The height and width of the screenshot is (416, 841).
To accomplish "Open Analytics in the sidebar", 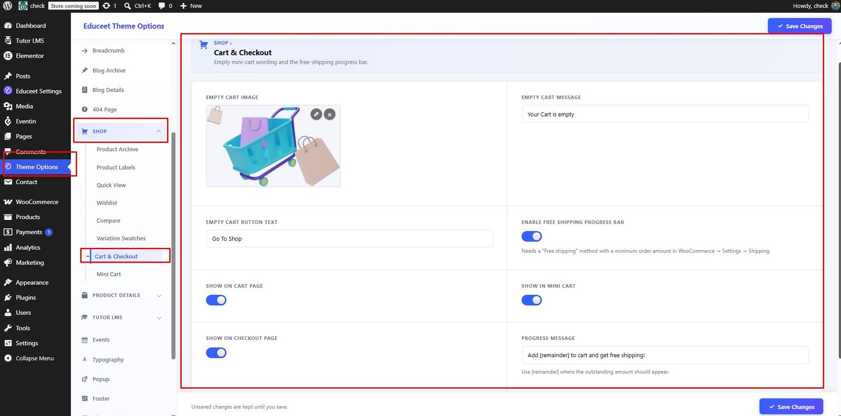I will click(28, 247).
